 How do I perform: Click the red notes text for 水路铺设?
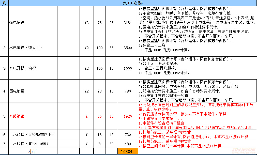pos(196,117)
